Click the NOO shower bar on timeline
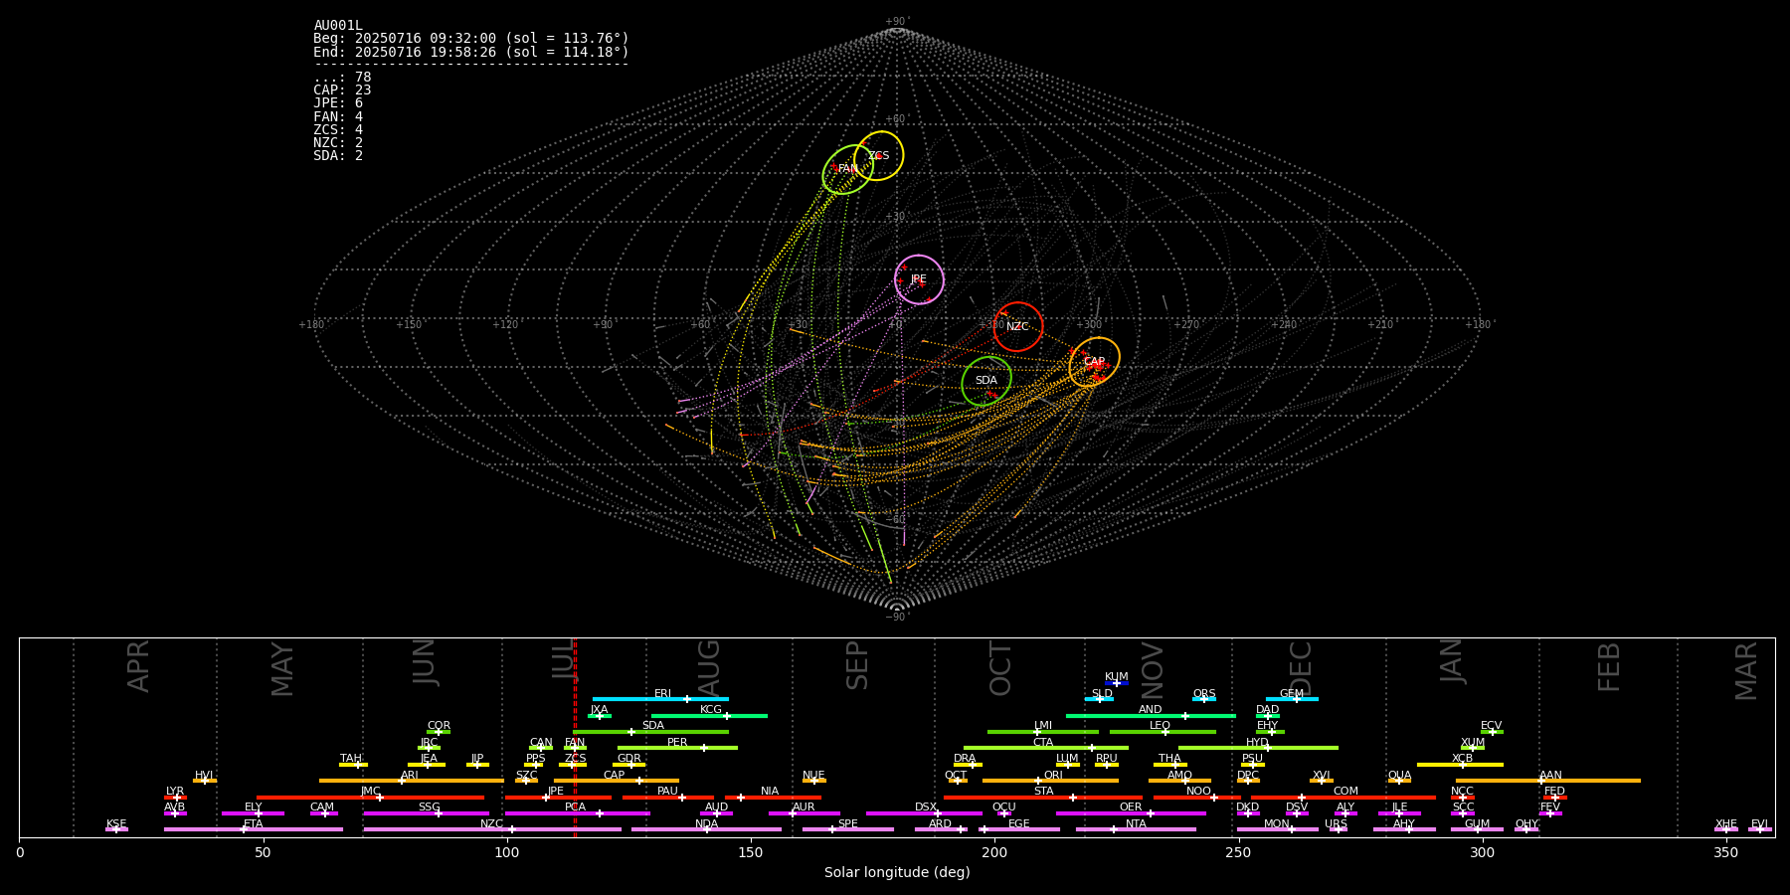 pos(1197,797)
